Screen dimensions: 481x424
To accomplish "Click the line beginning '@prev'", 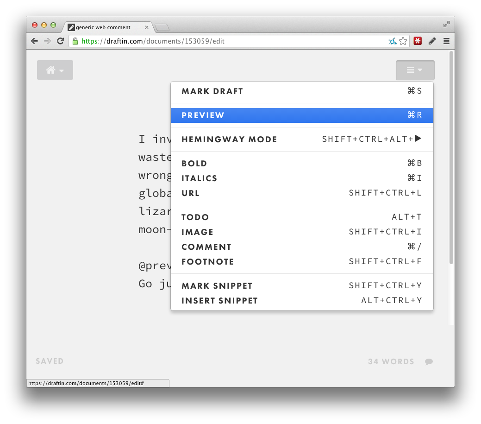I will click(155, 266).
